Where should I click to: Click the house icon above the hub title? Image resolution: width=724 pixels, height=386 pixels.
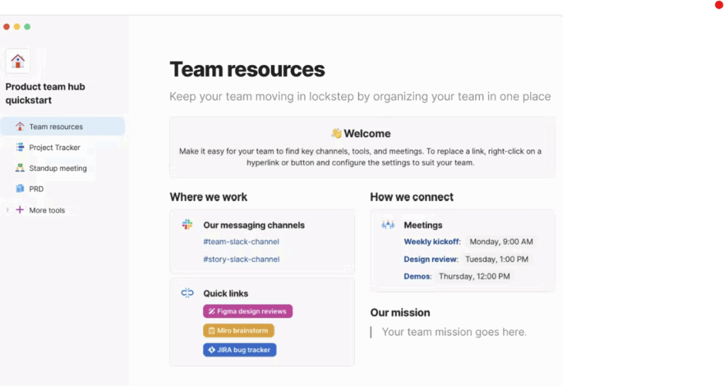(x=18, y=61)
